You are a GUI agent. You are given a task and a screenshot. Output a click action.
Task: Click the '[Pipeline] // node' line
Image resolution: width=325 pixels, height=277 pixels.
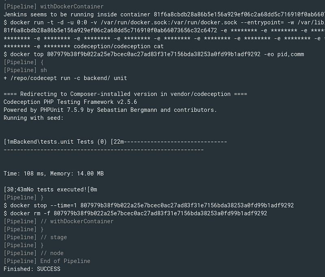coord(34,253)
